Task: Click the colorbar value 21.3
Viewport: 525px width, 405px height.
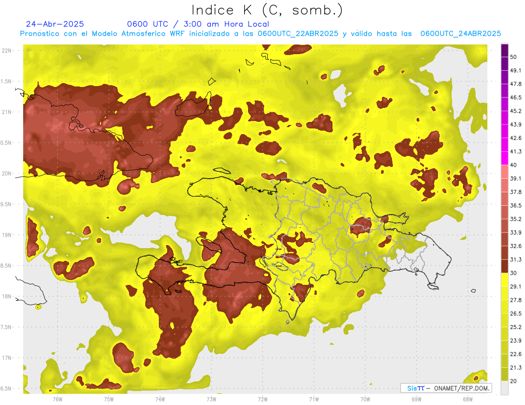Action: [516, 368]
